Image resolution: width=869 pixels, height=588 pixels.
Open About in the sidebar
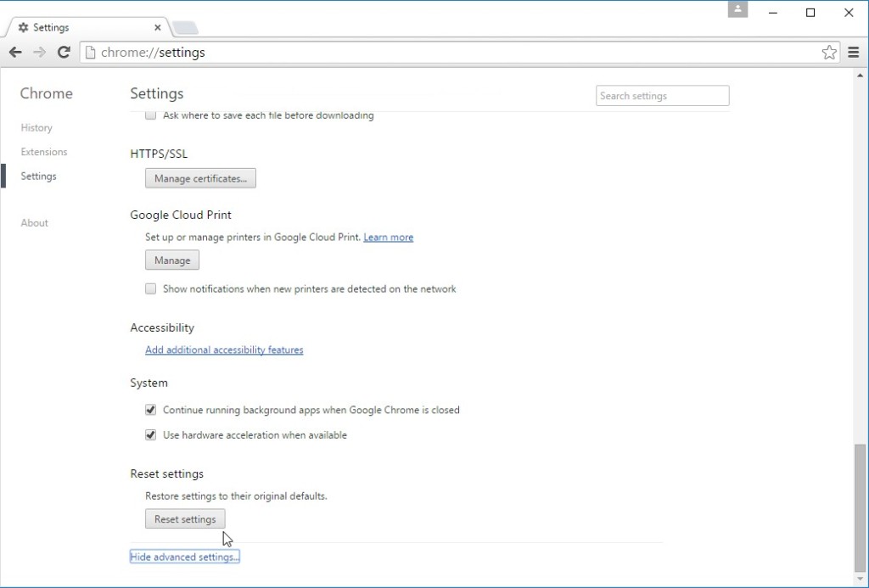pos(34,223)
